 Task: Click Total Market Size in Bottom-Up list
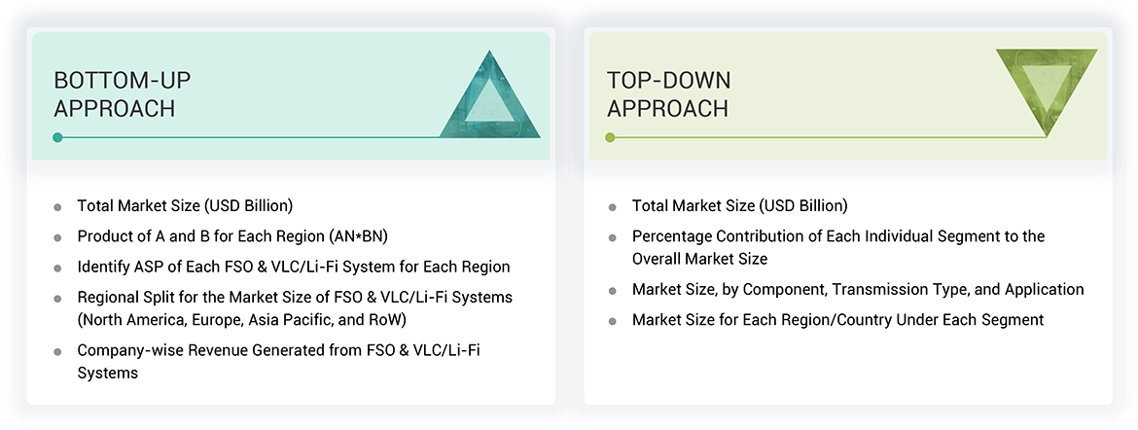185,206
